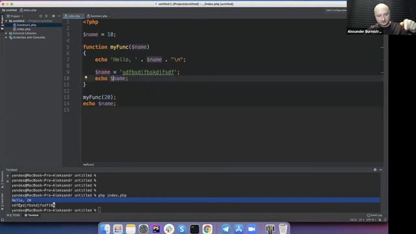Screen dimensions: 416x234
Task: Open the TODO tool window tab
Action: point(14,215)
